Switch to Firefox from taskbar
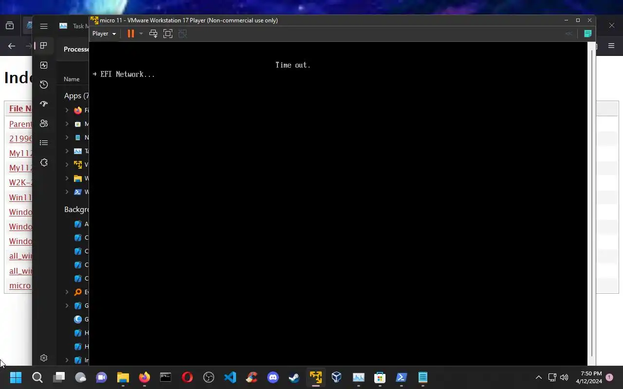The height and width of the screenshot is (389, 623). tap(145, 377)
